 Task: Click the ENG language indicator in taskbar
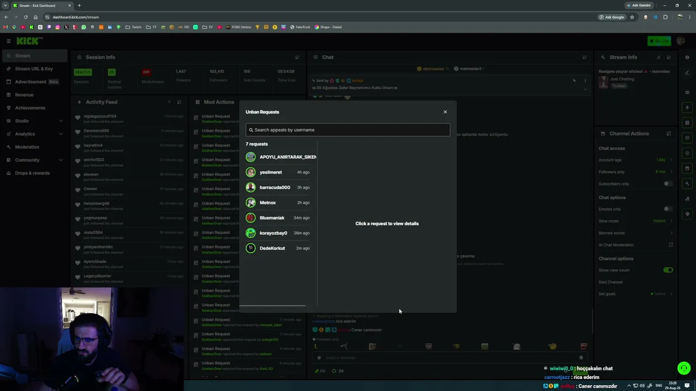click(x=659, y=386)
